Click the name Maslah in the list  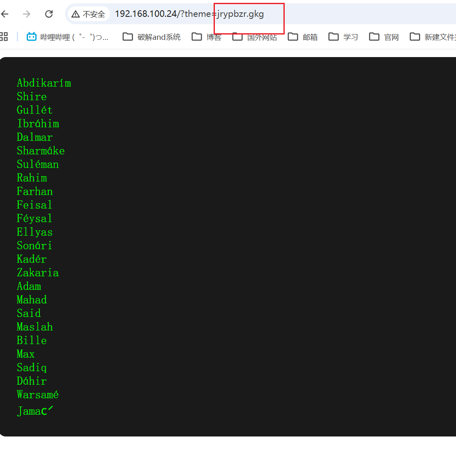pos(35,327)
